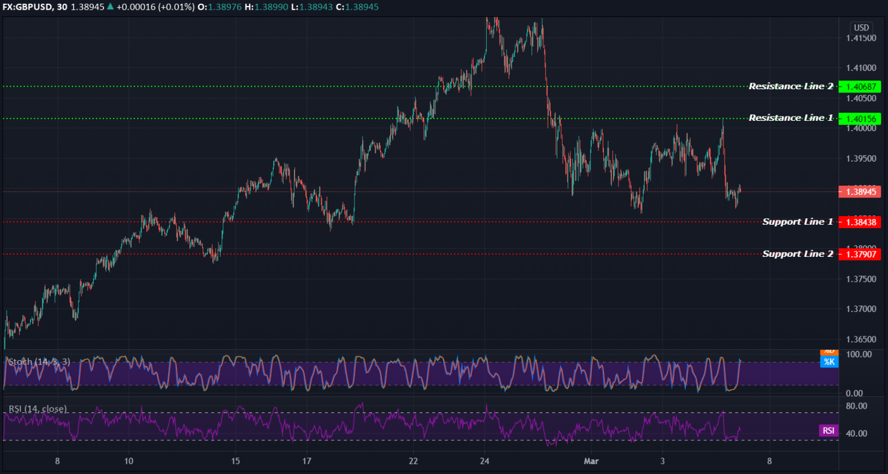The height and width of the screenshot is (474, 888).
Task: Click the O:1.38976 open value
Action: (219, 7)
